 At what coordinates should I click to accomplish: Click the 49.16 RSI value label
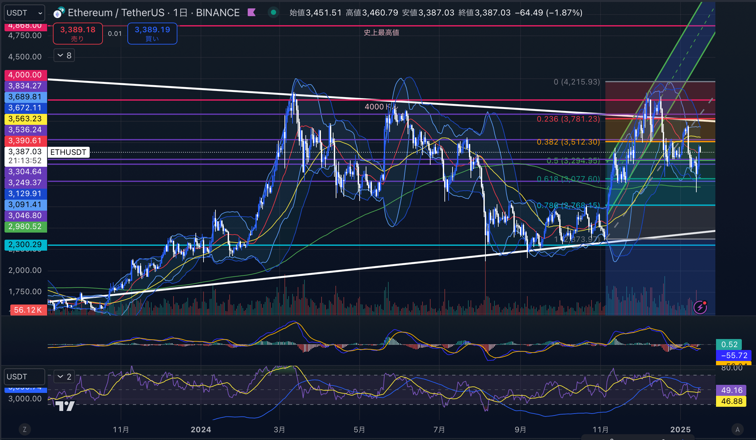click(x=732, y=390)
